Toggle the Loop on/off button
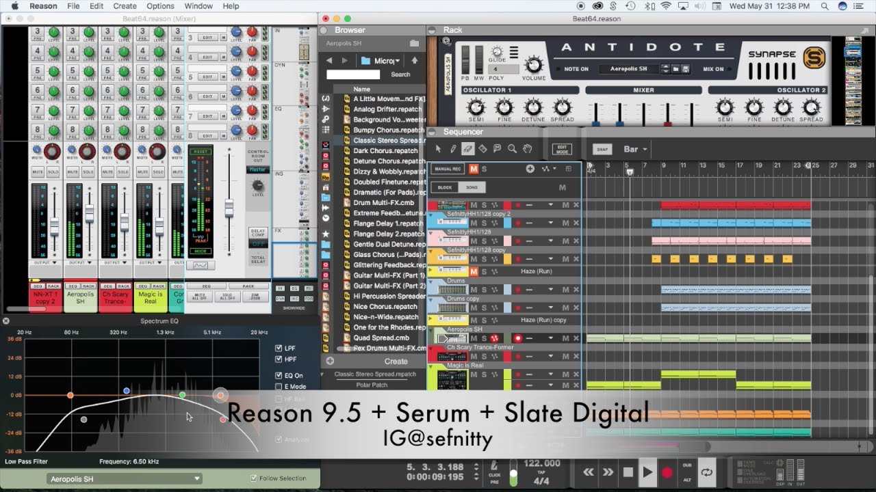876x492 pixels. point(707,471)
